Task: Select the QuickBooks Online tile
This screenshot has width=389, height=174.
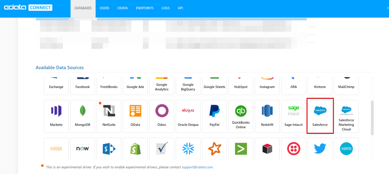Action: (241, 116)
